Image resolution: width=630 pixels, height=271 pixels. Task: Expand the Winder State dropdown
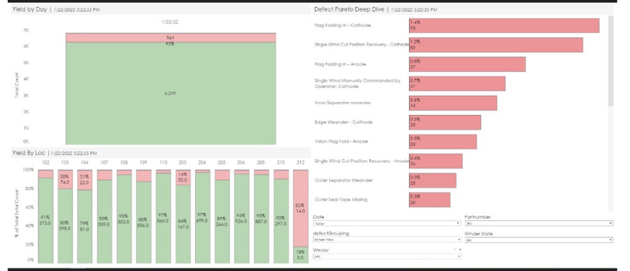tap(539, 240)
